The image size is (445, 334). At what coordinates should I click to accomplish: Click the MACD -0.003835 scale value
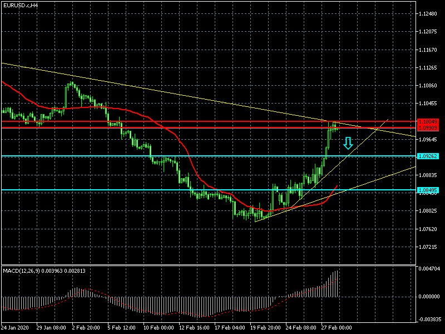coord(430,320)
